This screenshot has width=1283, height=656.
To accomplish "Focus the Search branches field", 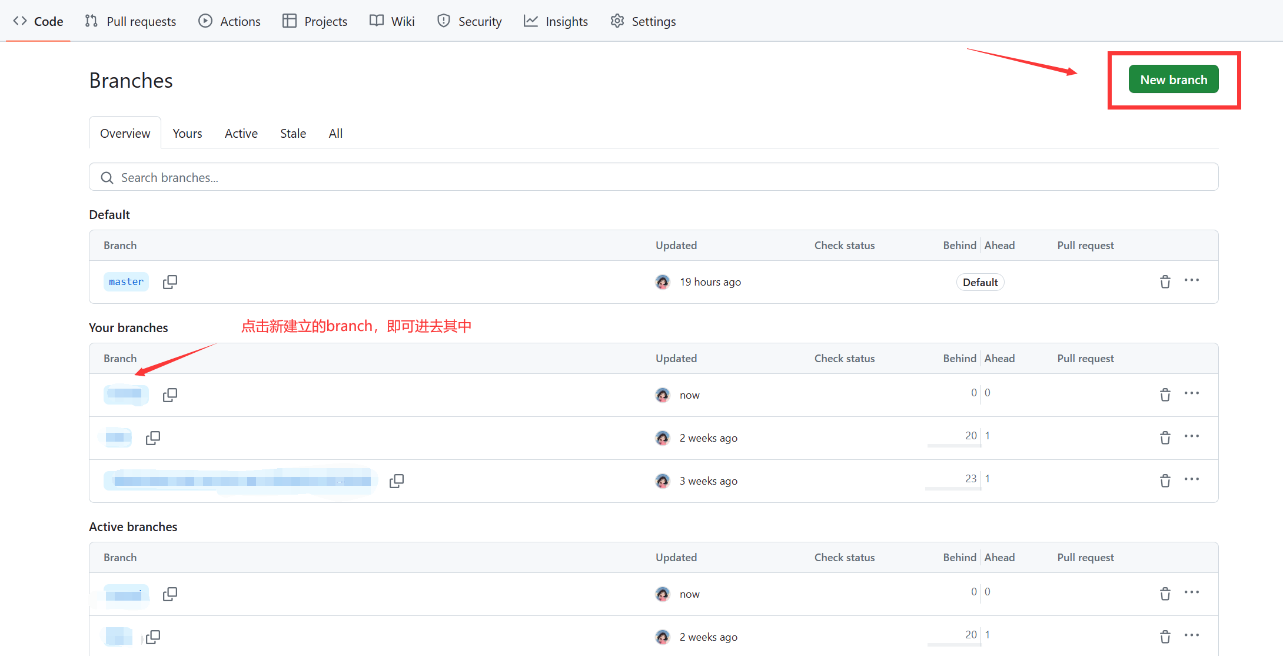I will tap(653, 177).
